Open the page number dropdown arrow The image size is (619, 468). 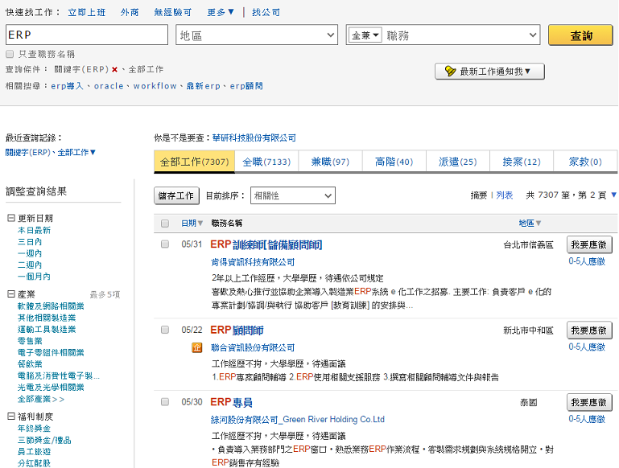(x=613, y=195)
